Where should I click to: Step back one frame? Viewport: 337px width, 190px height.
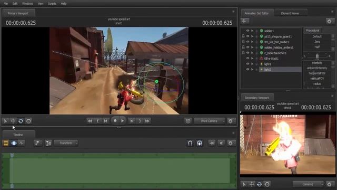(105, 121)
